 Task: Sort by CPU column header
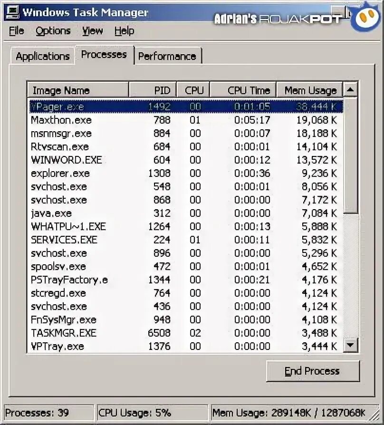tap(193, 90)
